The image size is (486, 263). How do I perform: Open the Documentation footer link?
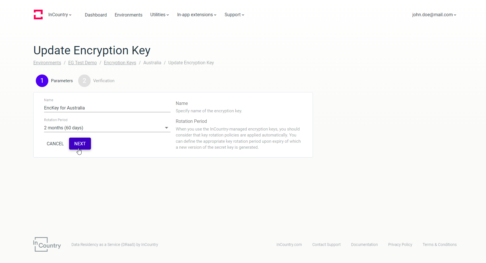[x=364, y=245]
